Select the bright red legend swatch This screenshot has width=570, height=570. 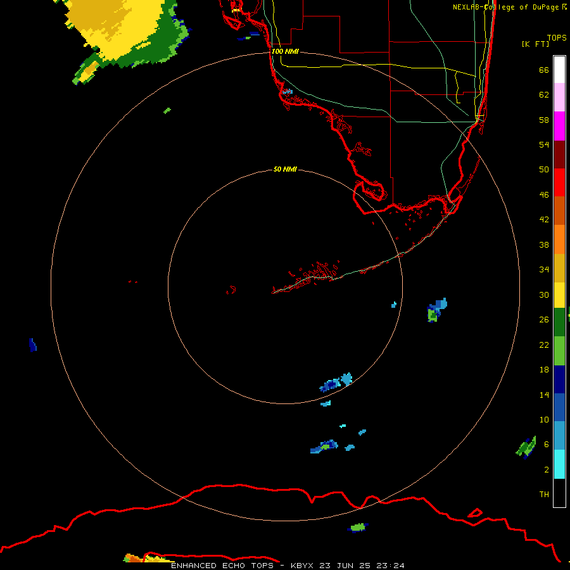pos(559,182)
